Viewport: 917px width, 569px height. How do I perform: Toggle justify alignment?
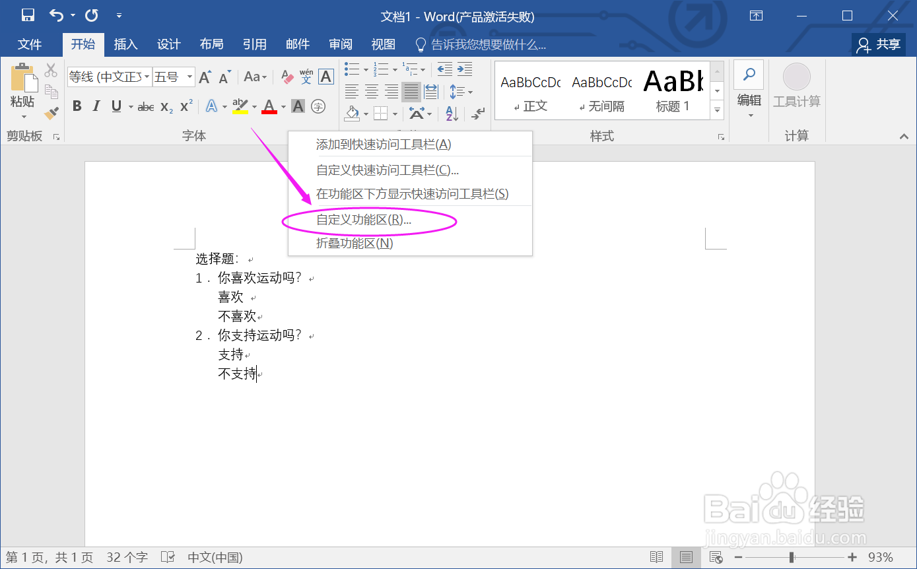click(x=411, y=91)
